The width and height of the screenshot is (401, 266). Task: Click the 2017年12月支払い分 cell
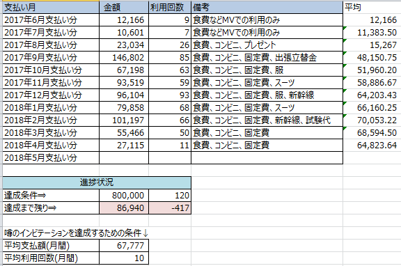coord(51,95)
